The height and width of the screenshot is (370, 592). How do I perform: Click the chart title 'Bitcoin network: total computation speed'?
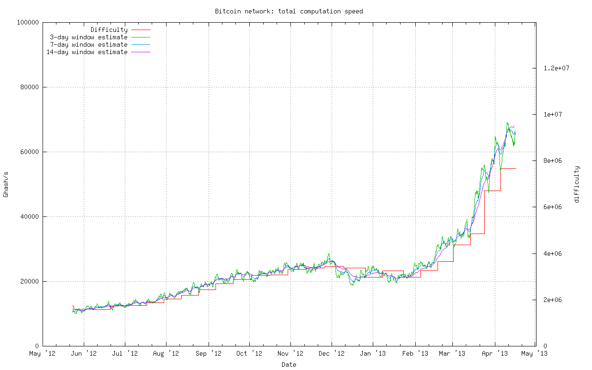point(289,11)
